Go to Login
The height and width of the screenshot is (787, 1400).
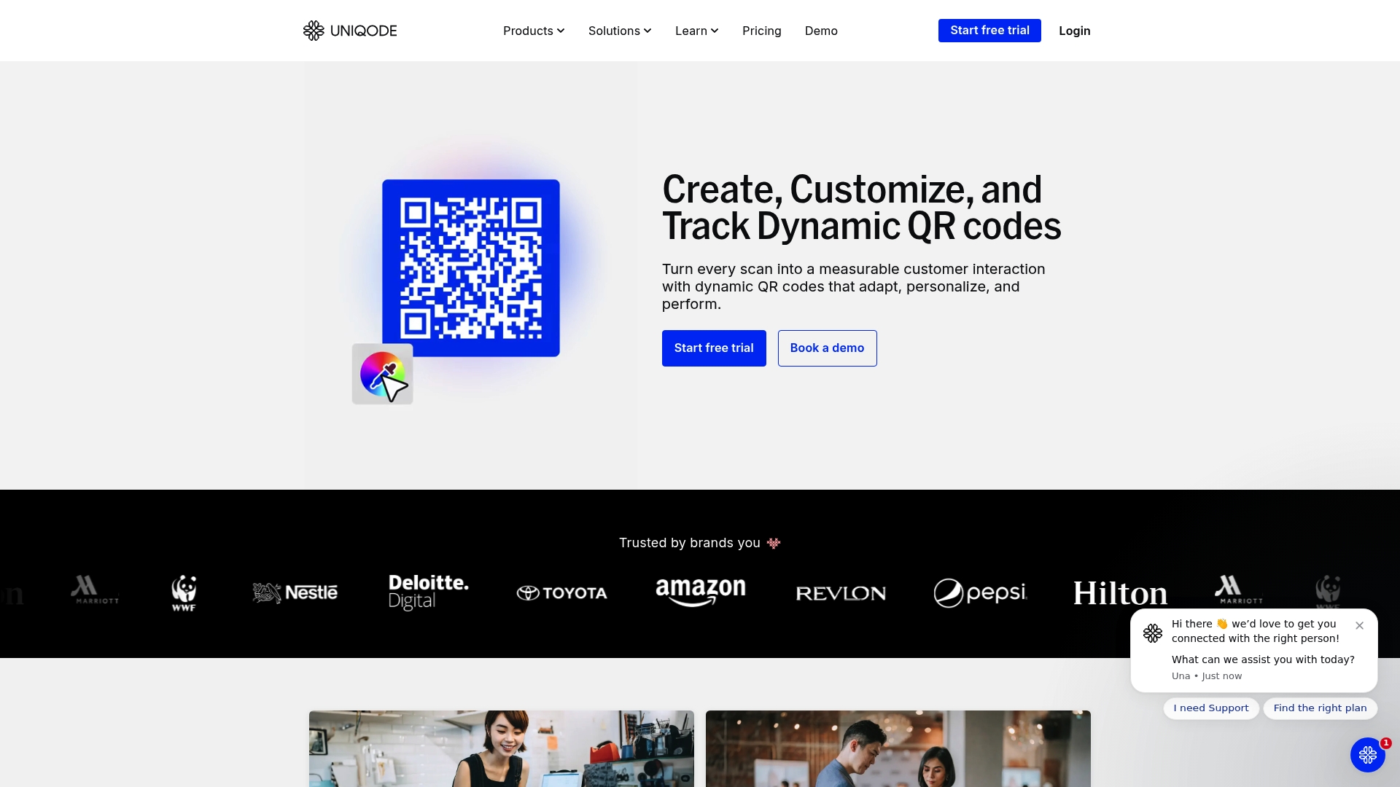(1075, 31)
